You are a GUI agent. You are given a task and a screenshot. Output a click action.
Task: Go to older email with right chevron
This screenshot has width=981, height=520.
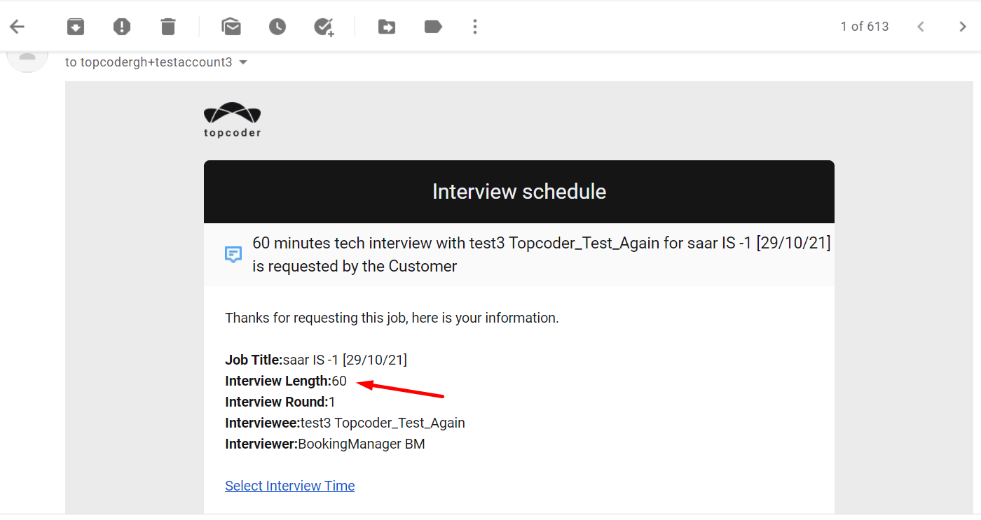(x=963, y=27)
